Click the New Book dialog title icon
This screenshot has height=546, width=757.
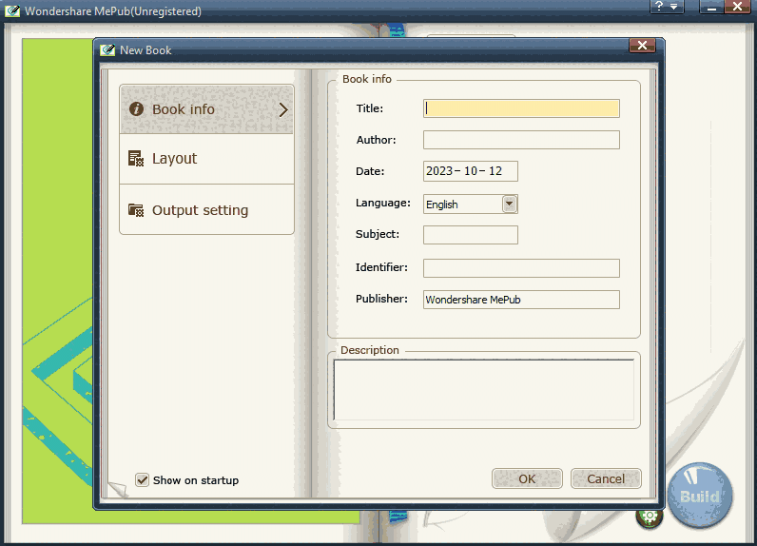(107, 50)
